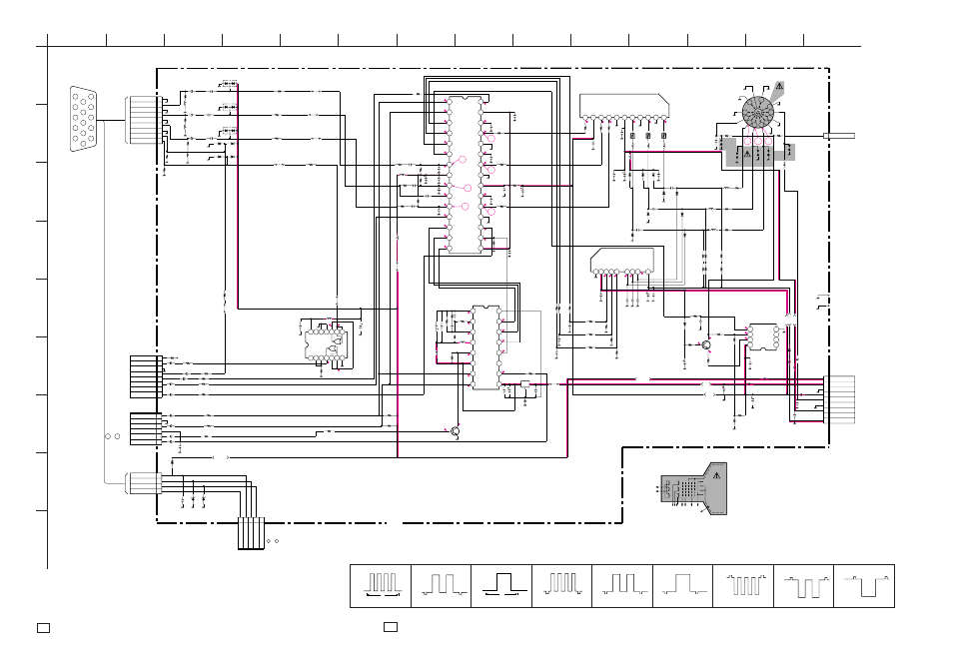Select the small logic gate IC
This screenshot has height=650, width=953.
coord(326,344)
